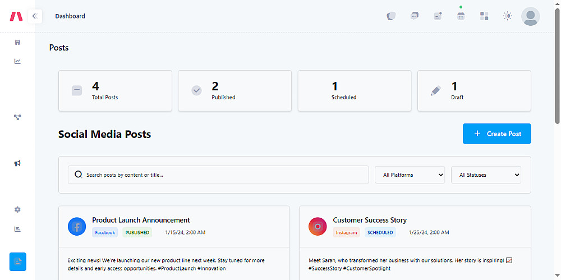This screenshot has width=561, height=280.
Task: Click the Create Post button
Action: 496,134
